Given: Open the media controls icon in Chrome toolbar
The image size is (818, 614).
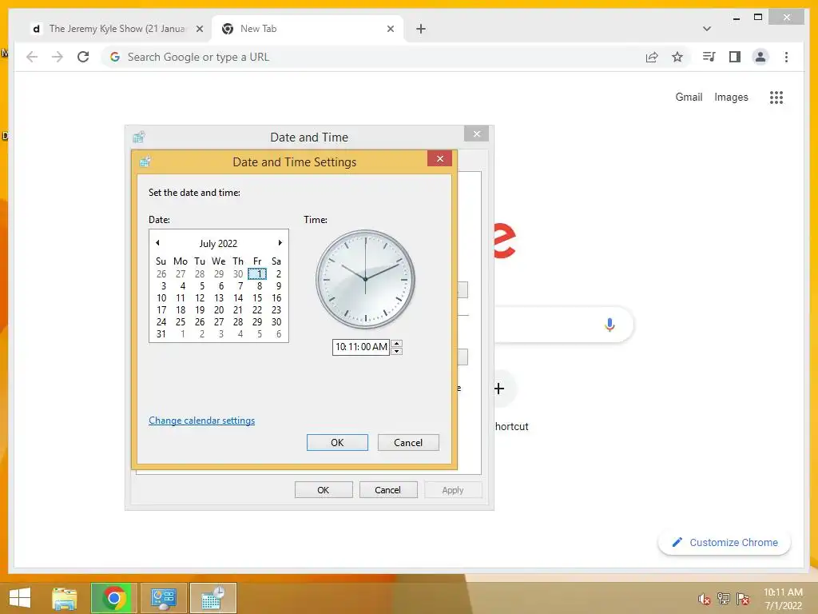Looking at the screenshot, I should click(x=709, y=57).
